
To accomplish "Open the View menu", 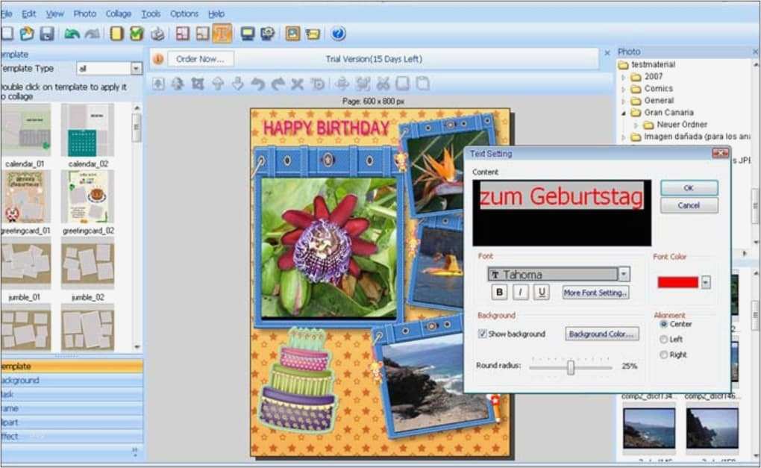I will 55,13.
